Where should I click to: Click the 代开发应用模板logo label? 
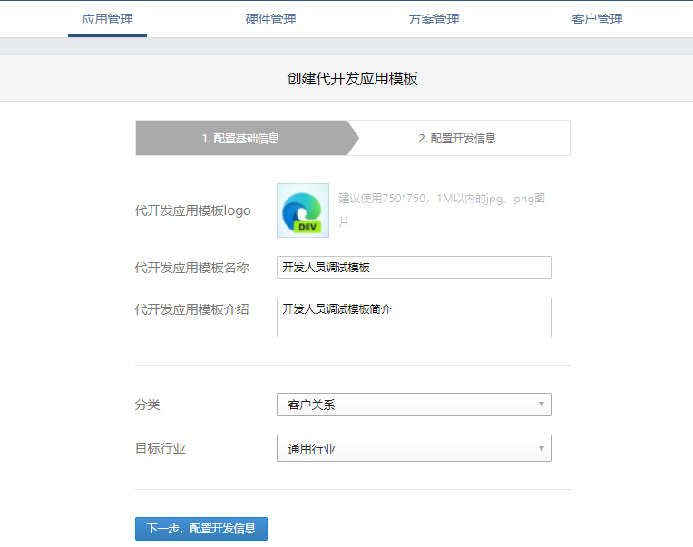[192, 210]
